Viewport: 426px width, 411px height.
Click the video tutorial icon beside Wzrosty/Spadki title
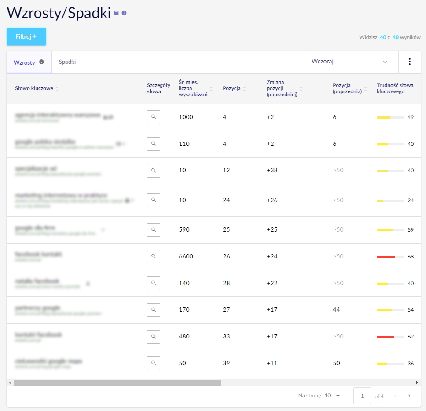tap(116, 13)
